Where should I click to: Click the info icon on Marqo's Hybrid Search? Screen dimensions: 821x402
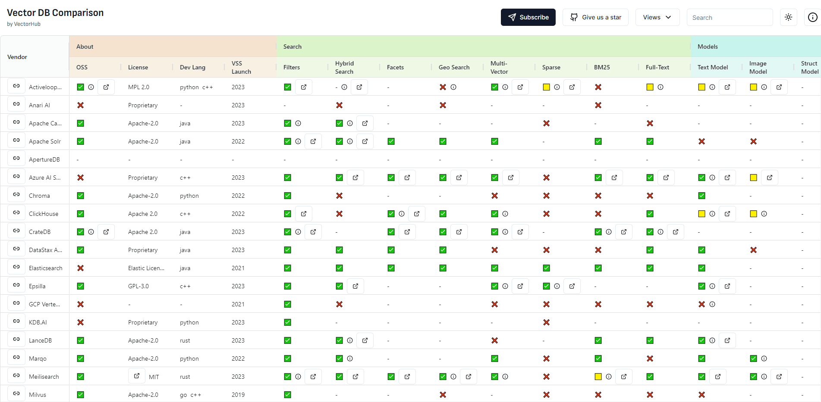click(350, 358)
